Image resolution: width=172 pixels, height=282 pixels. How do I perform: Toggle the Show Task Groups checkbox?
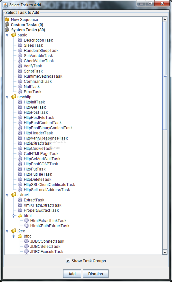tap(68, 261)
